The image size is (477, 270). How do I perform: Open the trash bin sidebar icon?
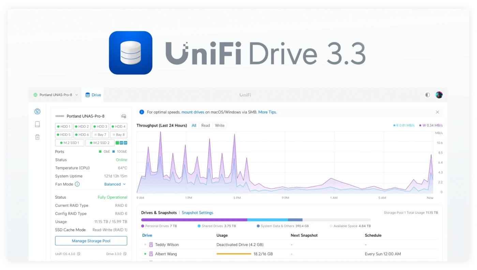(x=38, y=137)
